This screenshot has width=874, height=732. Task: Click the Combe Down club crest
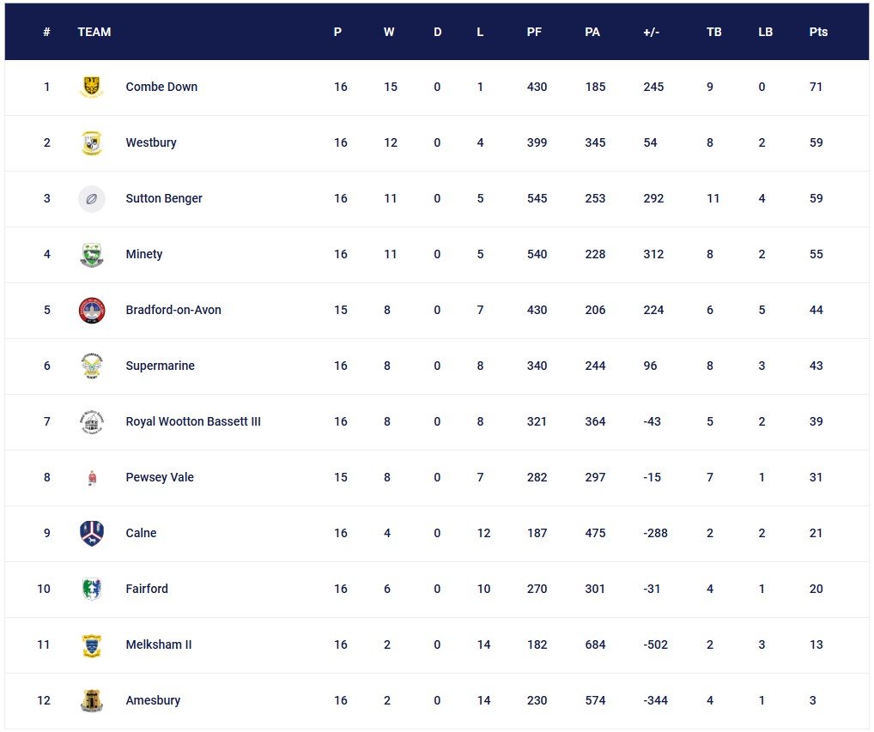click(x=91, y=87)
